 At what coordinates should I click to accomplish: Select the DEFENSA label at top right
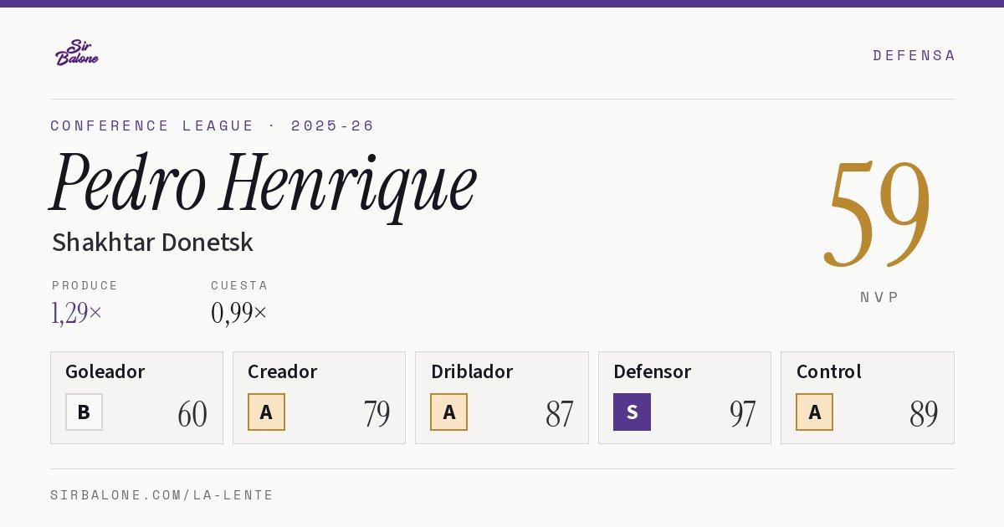point(914,55)
